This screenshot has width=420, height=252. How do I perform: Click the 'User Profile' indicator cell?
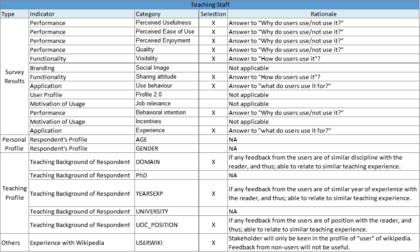82,95
